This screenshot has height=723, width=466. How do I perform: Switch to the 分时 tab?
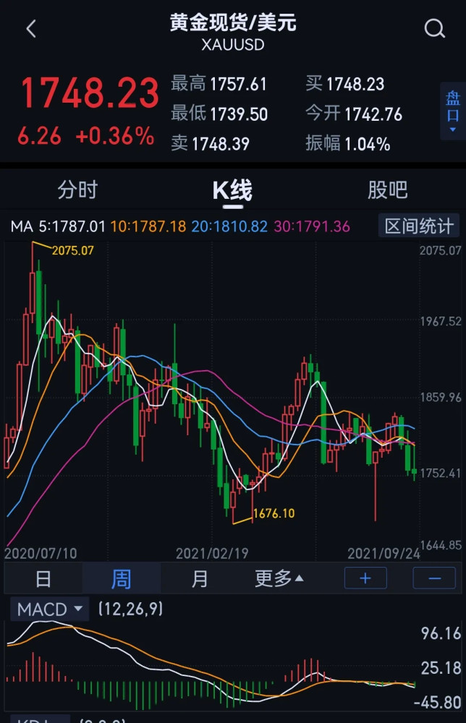tap(77, 189)
